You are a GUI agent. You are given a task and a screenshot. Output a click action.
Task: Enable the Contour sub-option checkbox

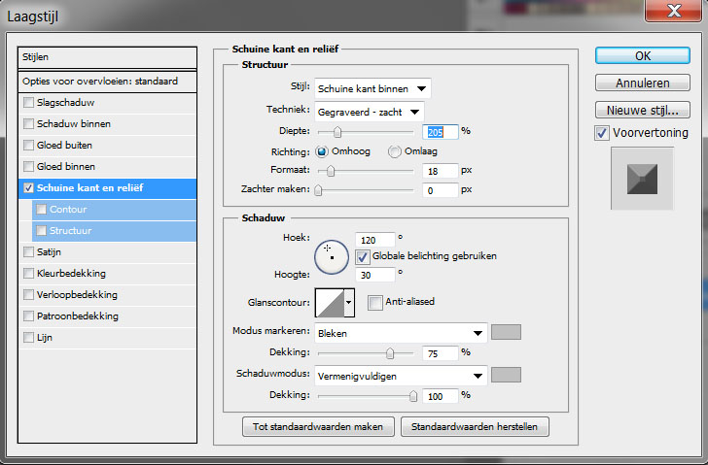(x=41, y=210)
